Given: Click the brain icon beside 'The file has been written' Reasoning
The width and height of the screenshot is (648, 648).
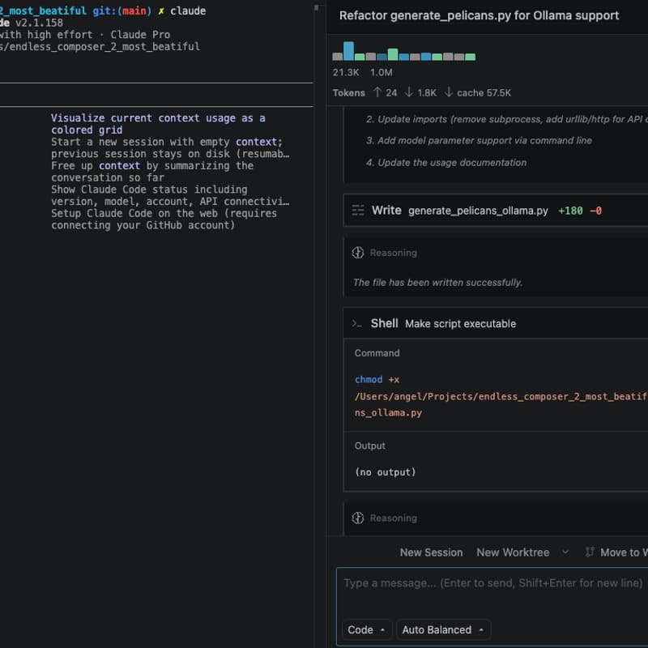Looking at the screenshot, I should (358, 253).
